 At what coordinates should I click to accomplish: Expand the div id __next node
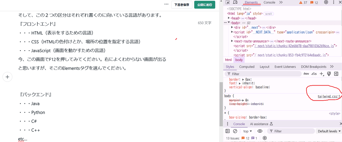point(233,27)
